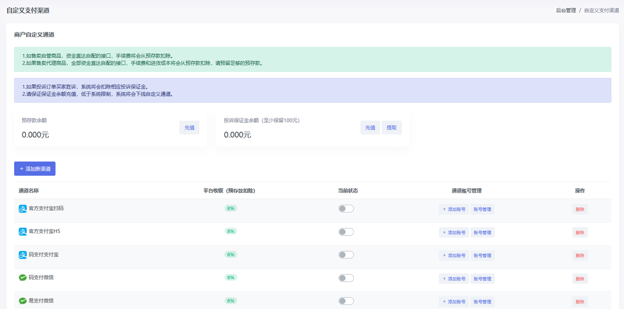Delete the 易支付微信 channel

[x=580, y=302]
